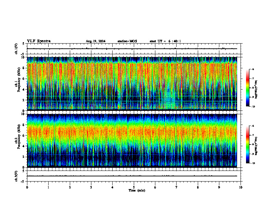Click the '-9' label on ch.2 colorbar
Viewport: 271px width, 210px height.
point(253,154)
